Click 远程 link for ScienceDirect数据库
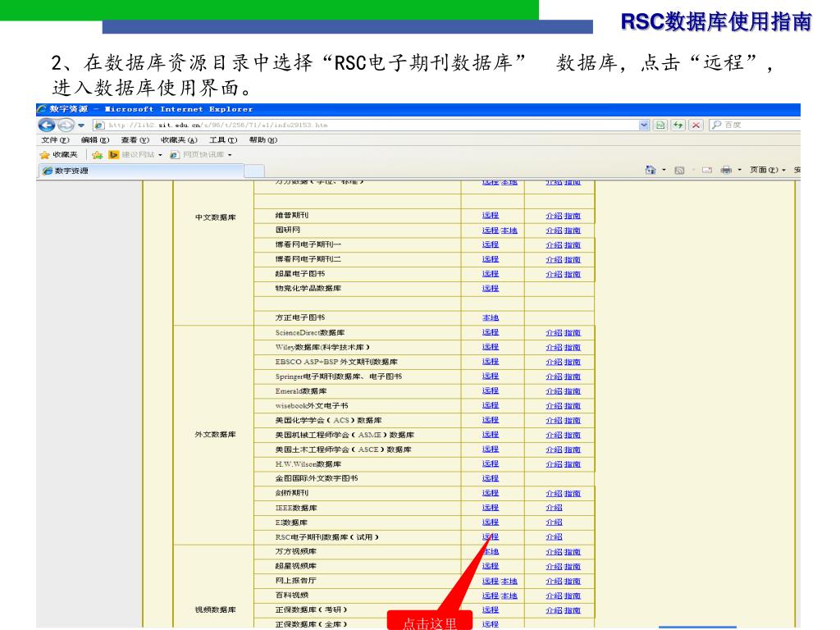The height and width of the screenshot is (630, 840). (491, 333)
